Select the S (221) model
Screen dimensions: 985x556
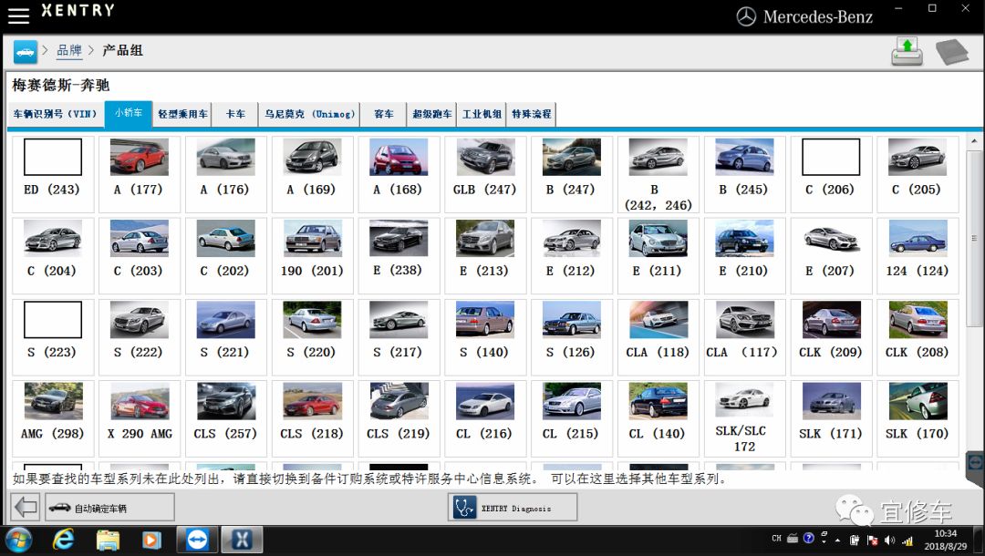(225, 337)
